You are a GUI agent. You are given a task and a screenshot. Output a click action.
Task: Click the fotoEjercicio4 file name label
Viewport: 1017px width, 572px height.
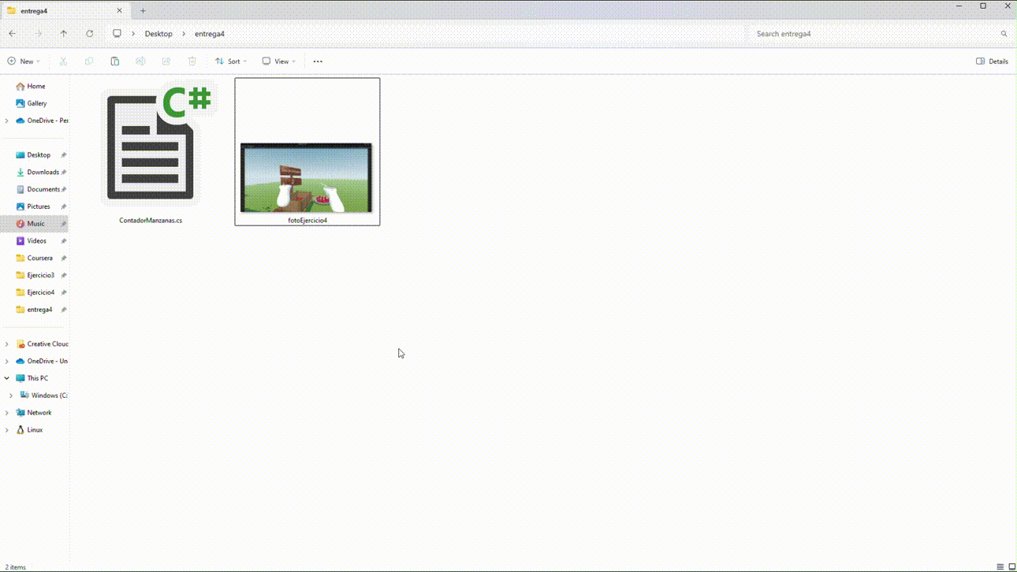tap(307, 221)
